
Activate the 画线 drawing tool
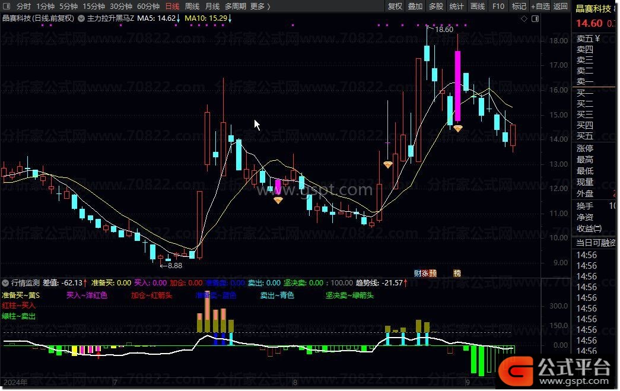click(478, 7)
